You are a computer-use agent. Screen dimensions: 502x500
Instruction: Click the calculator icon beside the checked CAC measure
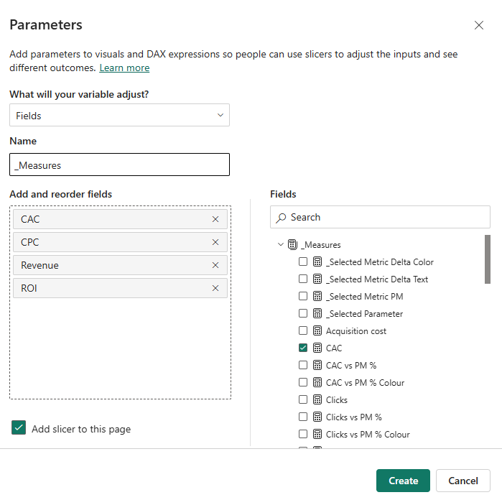[x=317, y=348]
